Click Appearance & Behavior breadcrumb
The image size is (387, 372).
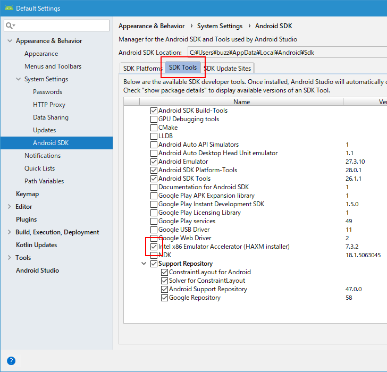pos(152,26)
